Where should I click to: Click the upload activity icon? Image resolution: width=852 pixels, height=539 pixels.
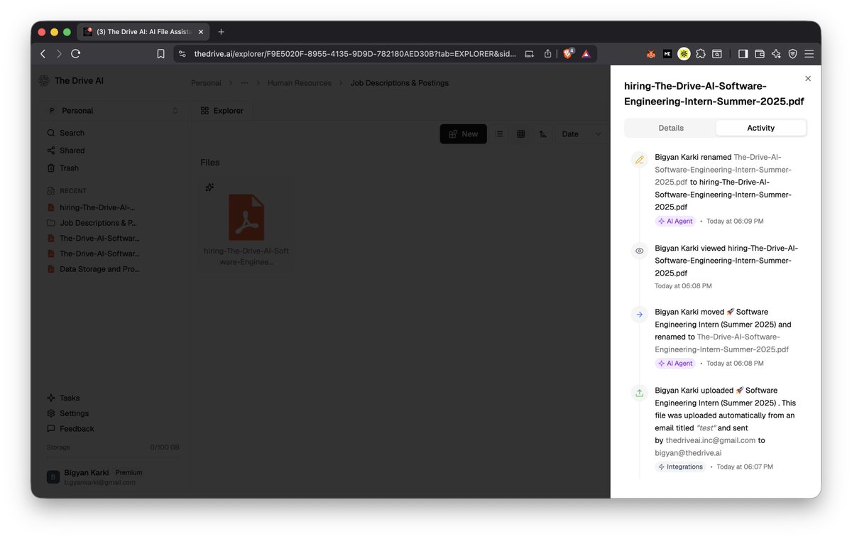pos(640,393)
